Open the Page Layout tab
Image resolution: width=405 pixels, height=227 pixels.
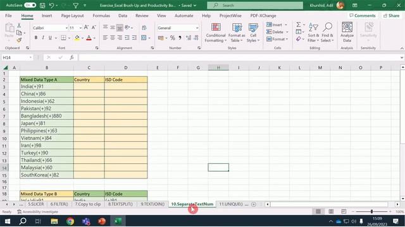72,15
